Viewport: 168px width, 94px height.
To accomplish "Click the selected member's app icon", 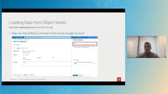I will click(75, 63).
